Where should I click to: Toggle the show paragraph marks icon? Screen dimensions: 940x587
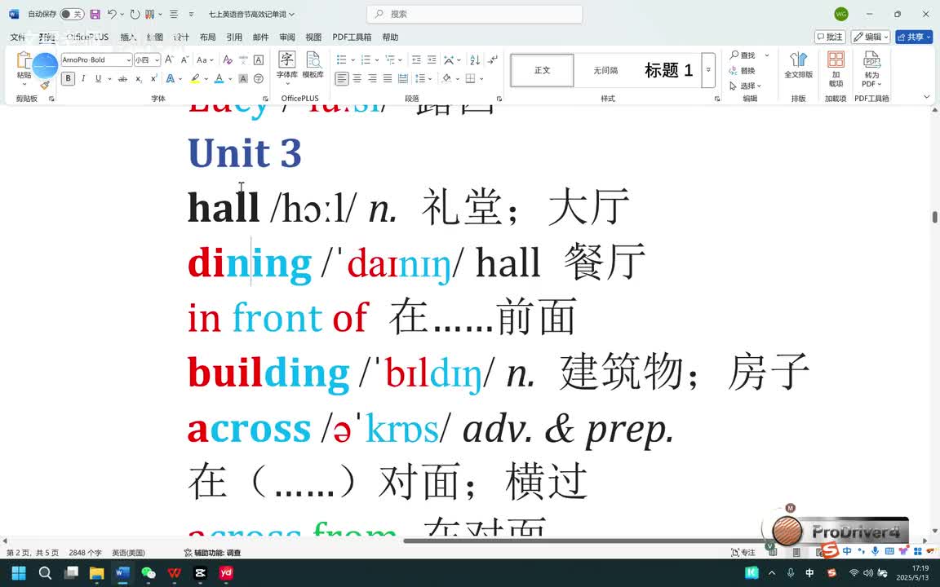coord(492,60)
